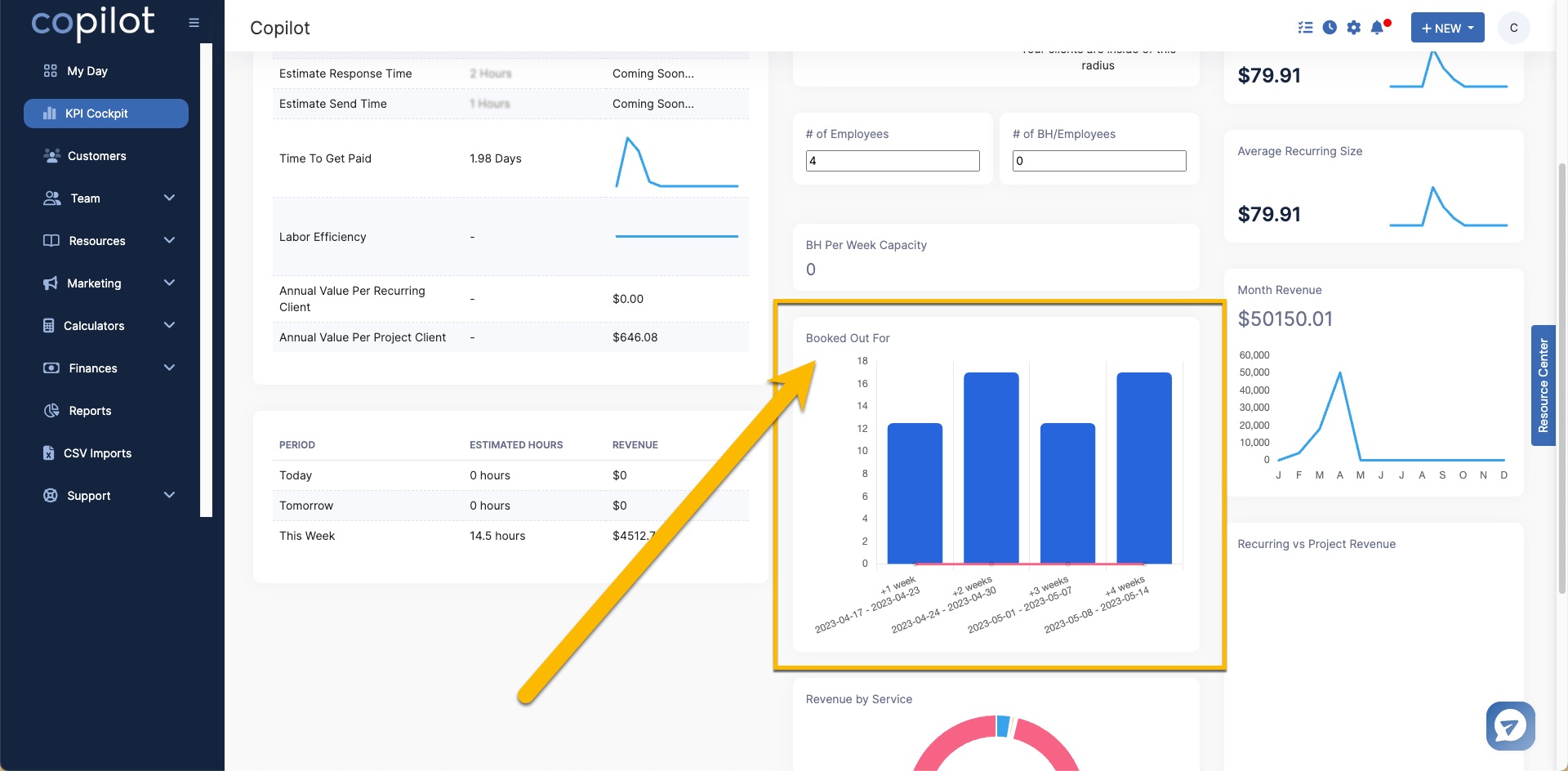Open the clock time-tracking icon in header

tap(1330, 28)
